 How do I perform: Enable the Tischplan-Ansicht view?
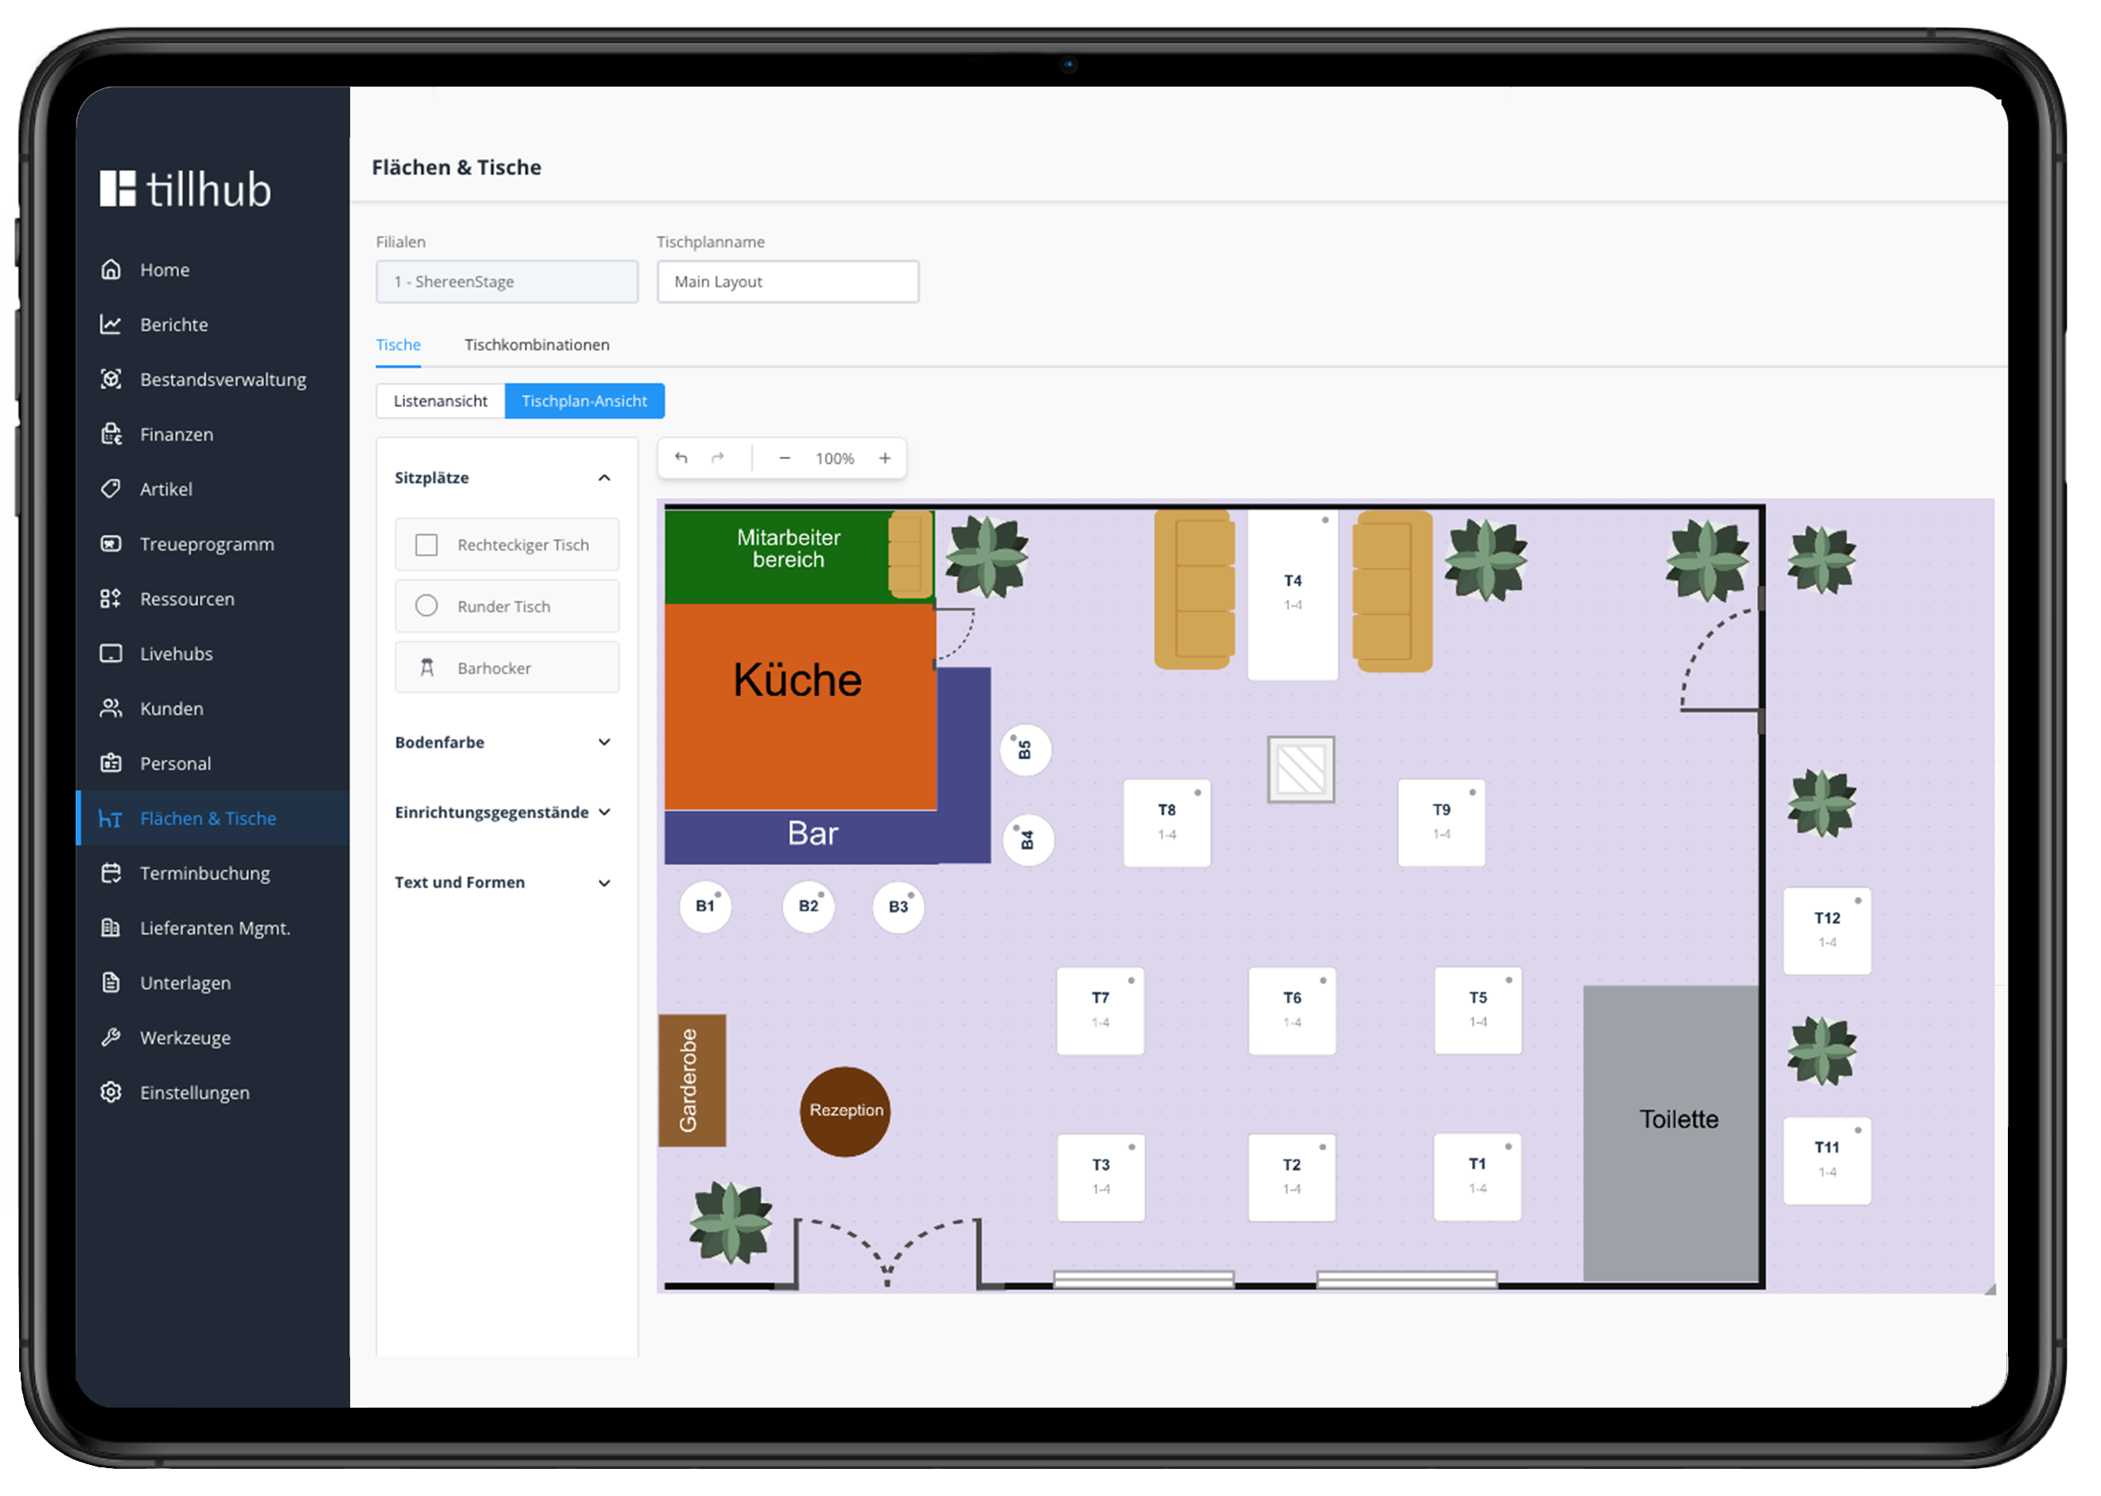tap(584, 401)
